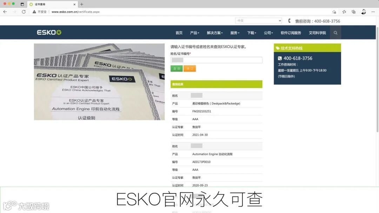The height and width of the screenshot is (213, 379).
Task: Select the 证书查询 browser tab
Action: pos(52,4)
